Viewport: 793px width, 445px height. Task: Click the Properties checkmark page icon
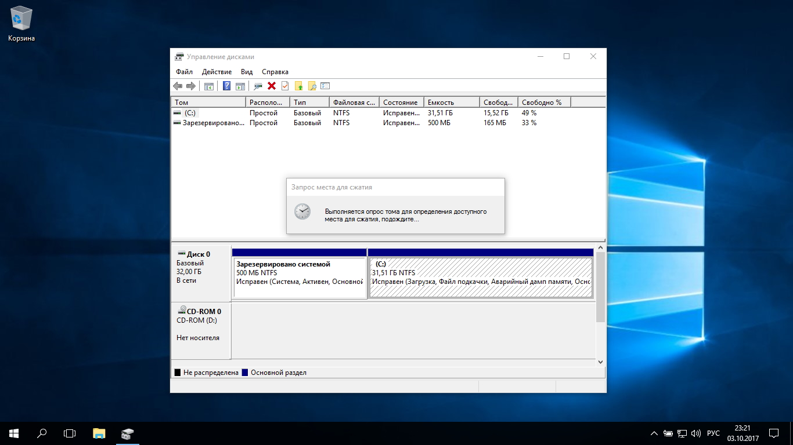285,86
